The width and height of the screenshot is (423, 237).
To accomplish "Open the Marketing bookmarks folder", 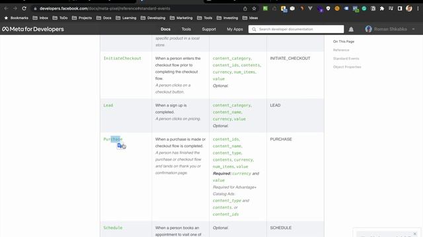I will pyautogui.click(x=181, y=18).
